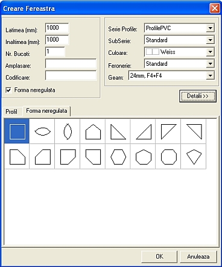The image size is (222, 267).
Task: Select rectangle with bottom-left corner cut
Action: pyautogui.click(x=93, y=157)
